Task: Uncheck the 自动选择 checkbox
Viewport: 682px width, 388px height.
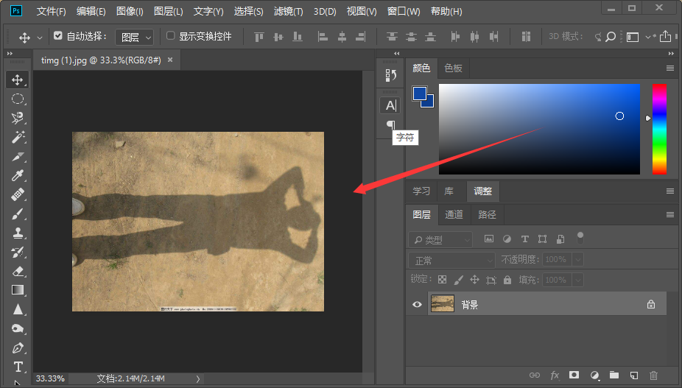Action: [58, 36]
